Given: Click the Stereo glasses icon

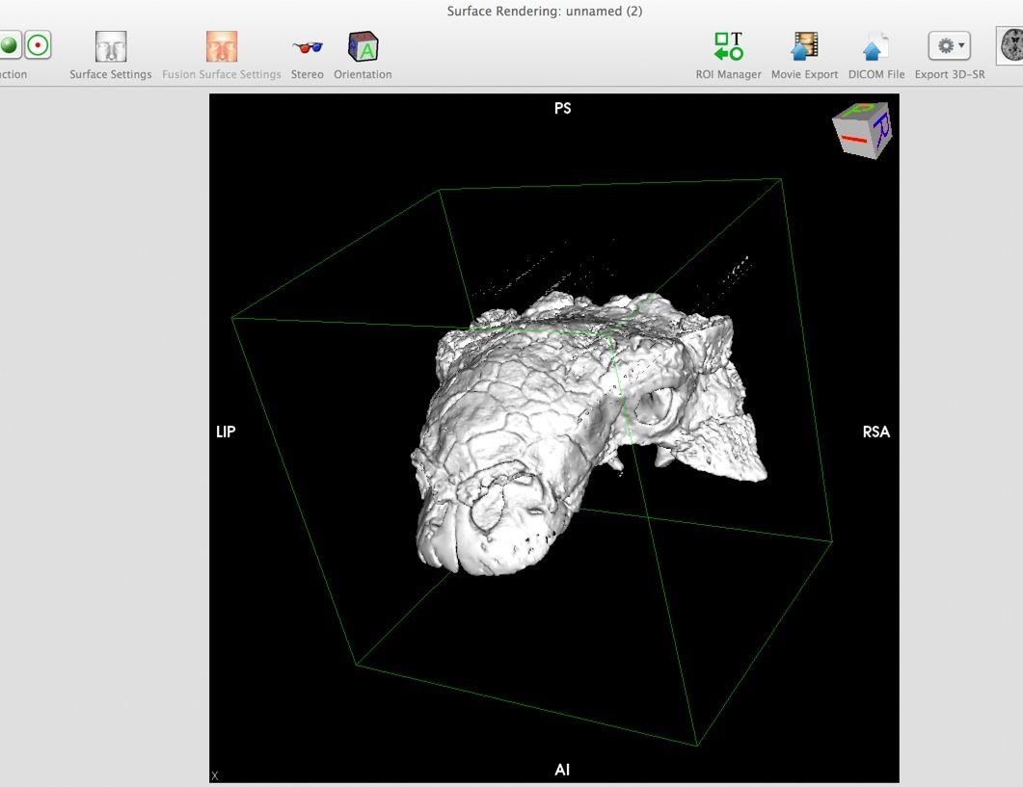Looking at the screenshot, I should 307,45.
